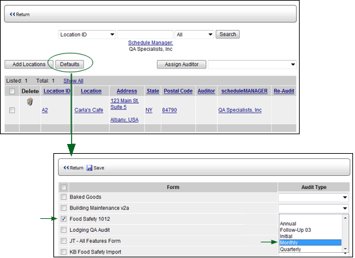
Task: Tick the checkbox for the Carla's Cafe row
Action: [12, 110]
